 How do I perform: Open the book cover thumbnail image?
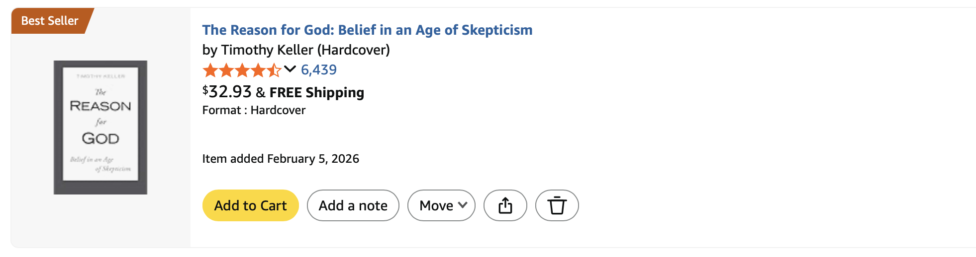100,128
